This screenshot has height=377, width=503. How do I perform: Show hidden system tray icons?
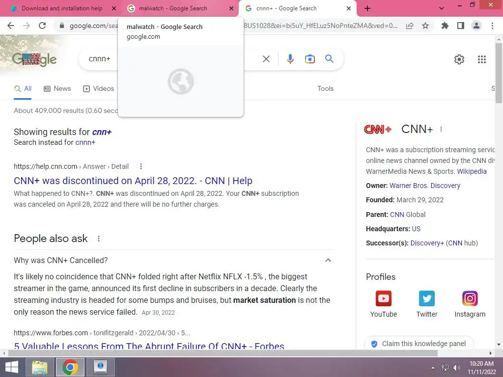(x=433, y=367)
